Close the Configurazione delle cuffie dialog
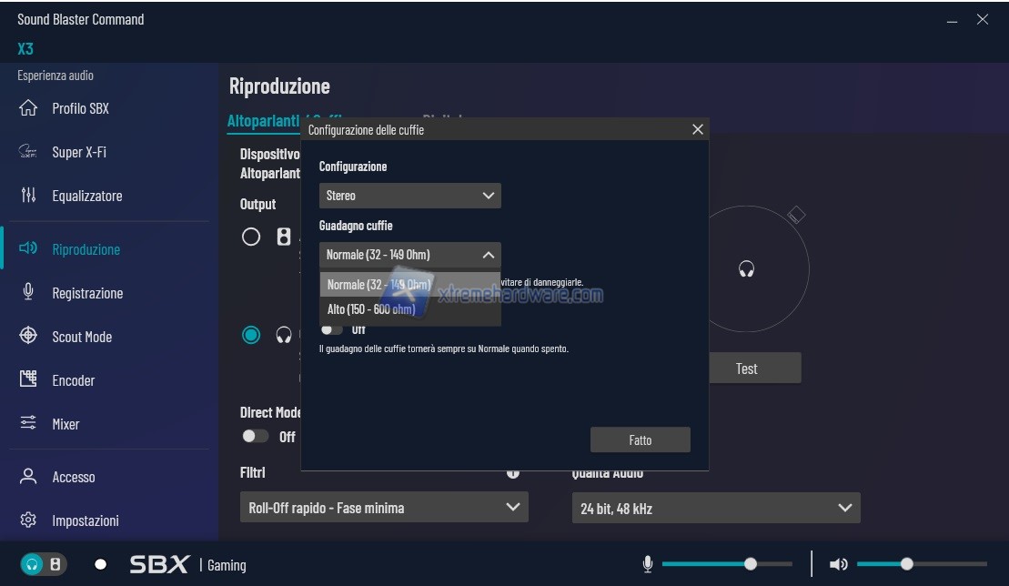The height and width of the screenshot is (586, 1009). pos(698,129)
